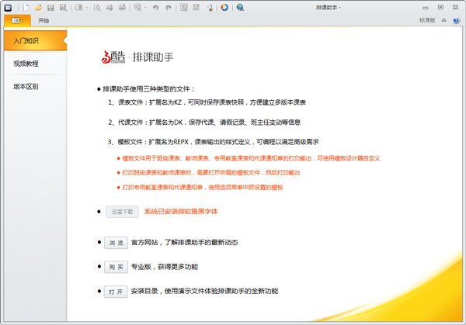
Task: Click the 浏览 button for official website
Action: tap(116, 243)
